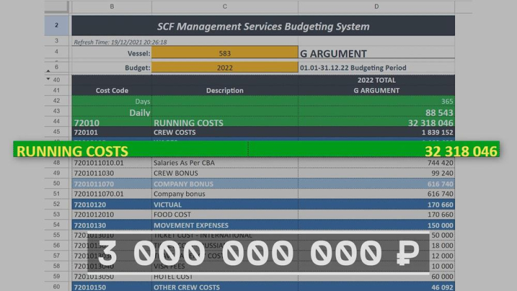Select row 60 header
The image size is (517, 291).
click(x=57, y=286)
